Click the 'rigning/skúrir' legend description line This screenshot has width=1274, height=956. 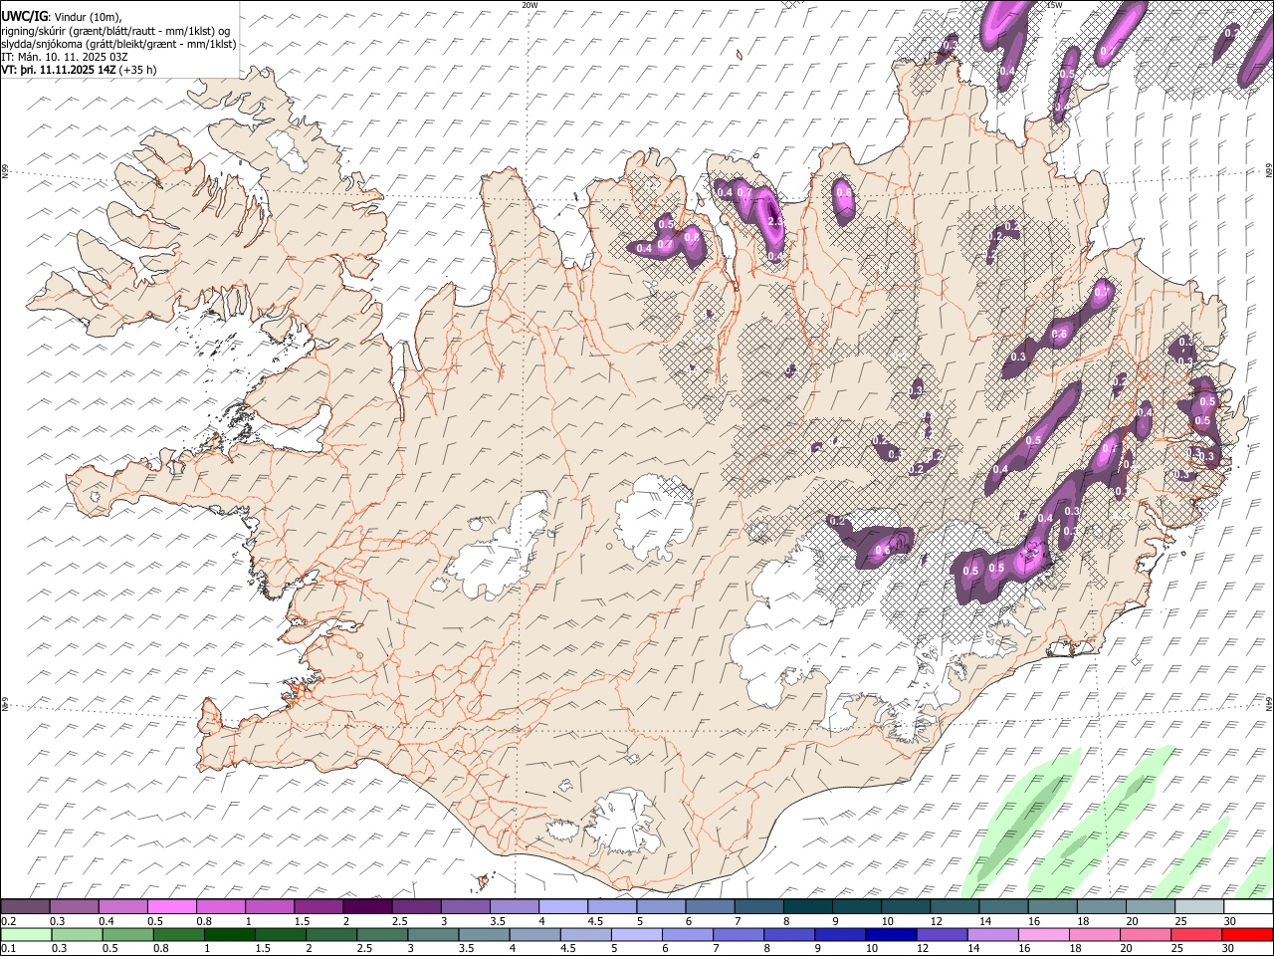point(115,31)
